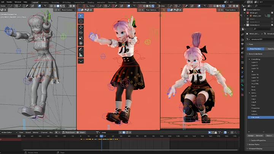The height and width of the screenshot is (154, 274).
Task: Click the Push Down action button
Action: tap(68, 133)
